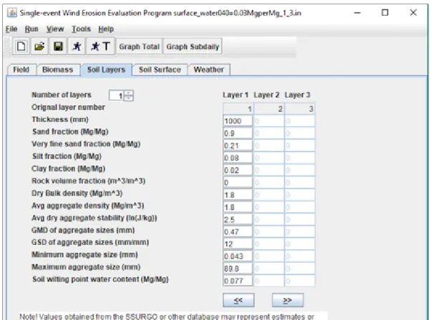
Task: Click the Number of layers label
Action: 62,95
